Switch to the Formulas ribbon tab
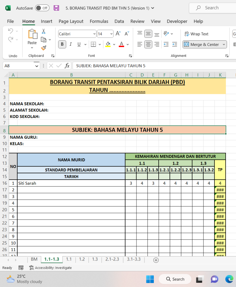Screen dimensions: 236x287 (99, 21)
